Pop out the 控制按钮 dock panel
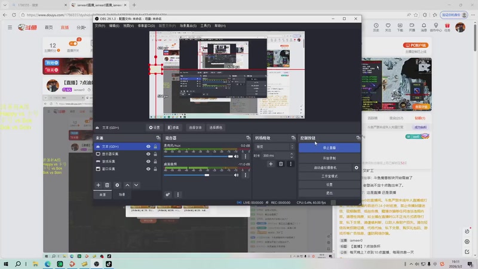The height and width of the screenshot is (269, 478). point(358,138)
